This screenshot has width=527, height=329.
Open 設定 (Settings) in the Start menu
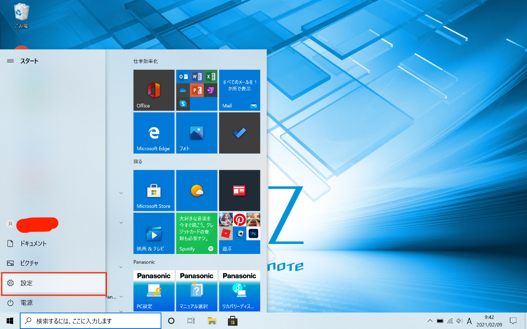point(53,283)
